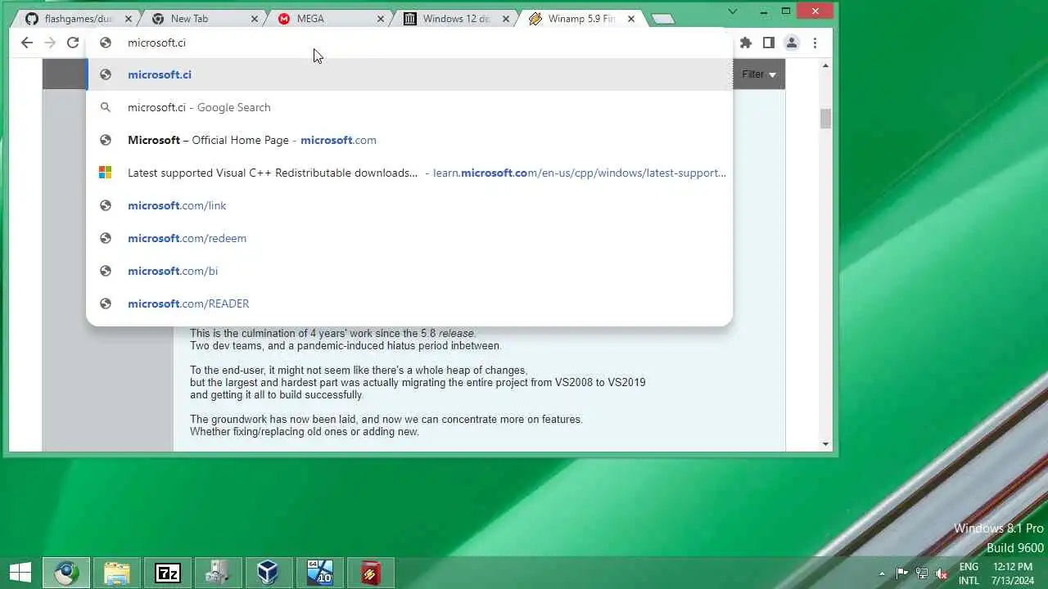Choose the microsoft.com/redeem suggestion
Image resolution: width=1048 pixels, height=589 pixels.
[409, 238]
